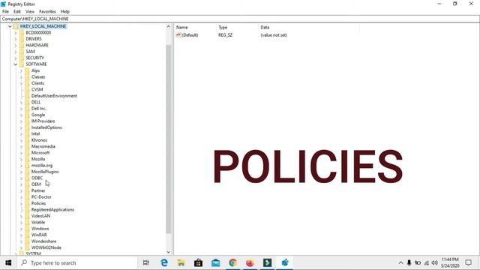480x270 pixels.
Task: Open the Windows Start menu
Action: click(x=8, y=263)
